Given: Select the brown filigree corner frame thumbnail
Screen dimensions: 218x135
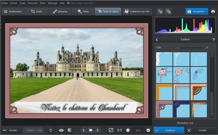Looking at the screenshot, I should click(199, 109).
